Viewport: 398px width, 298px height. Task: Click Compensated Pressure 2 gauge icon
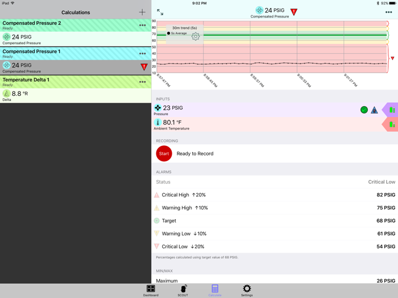pos(6,37)
